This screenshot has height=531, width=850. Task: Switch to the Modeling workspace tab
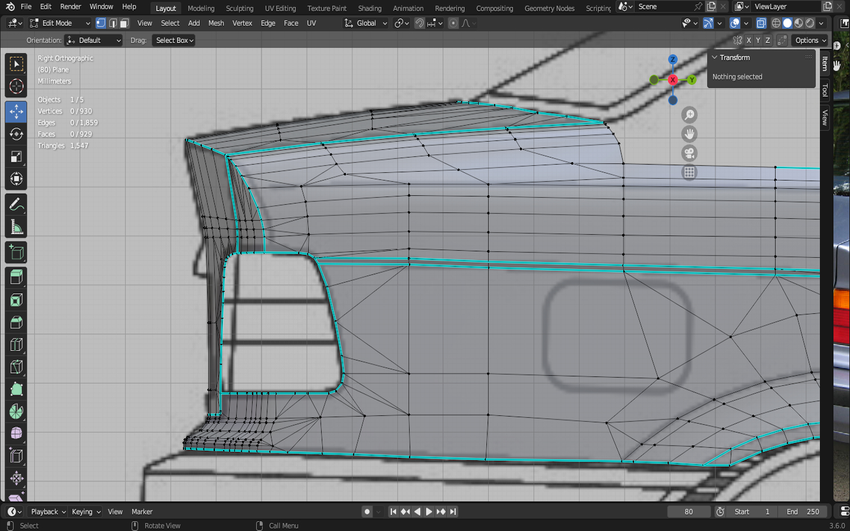201,8
